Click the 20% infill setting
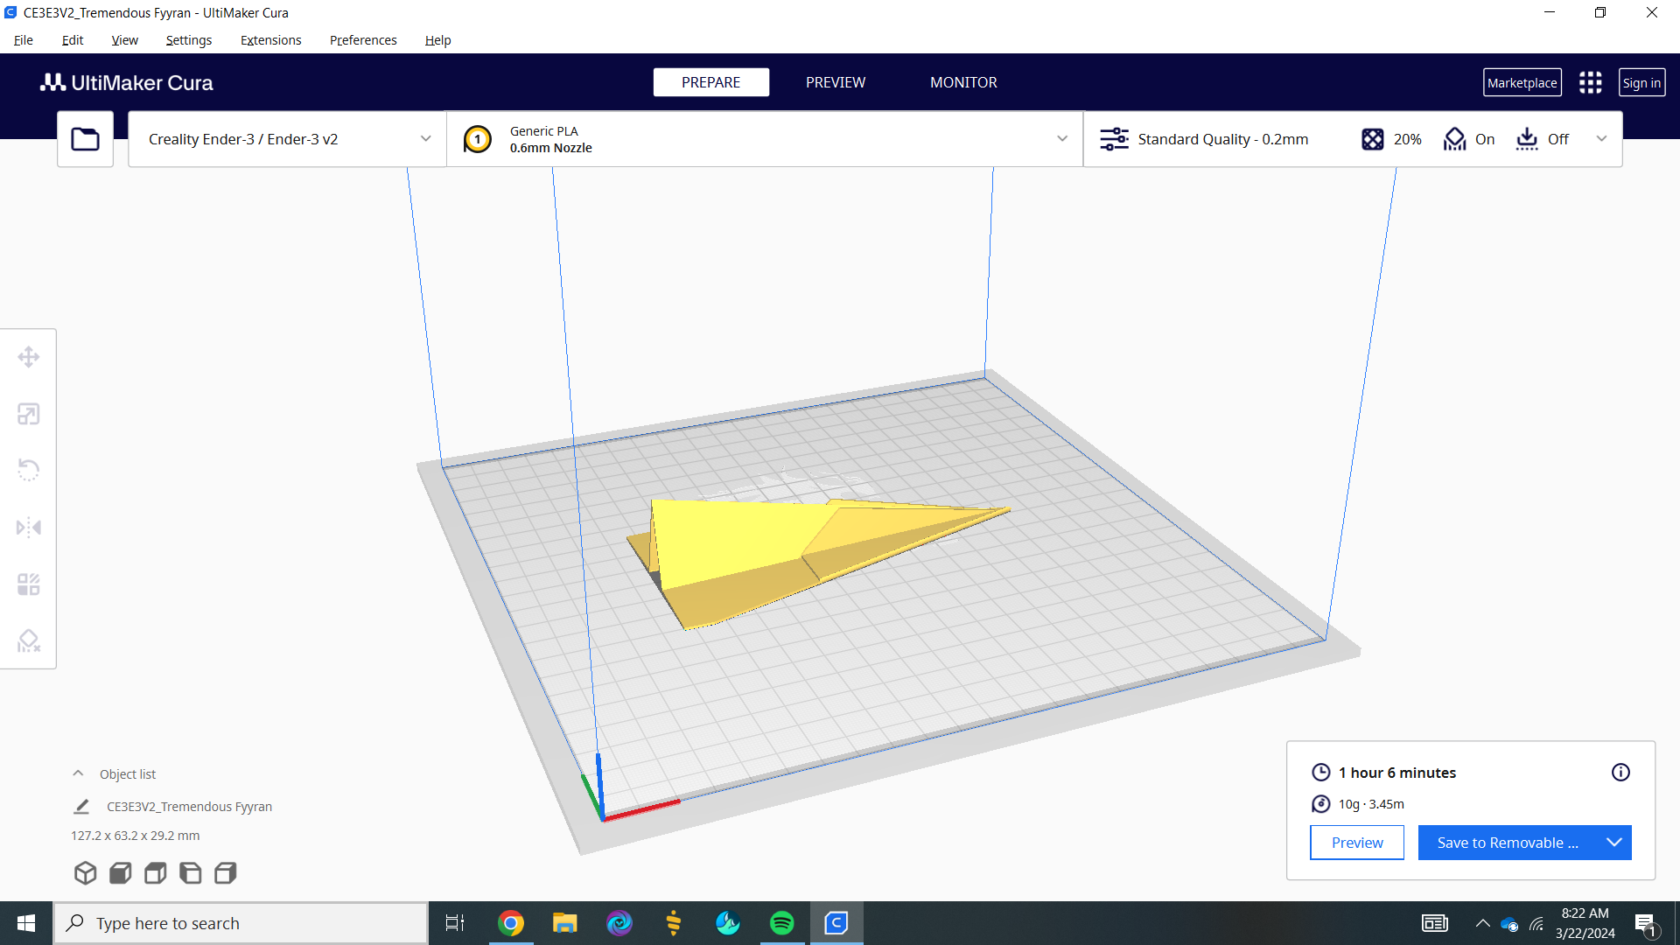The width and height of the screenshot is (1680, 945). click(1391, 139)
